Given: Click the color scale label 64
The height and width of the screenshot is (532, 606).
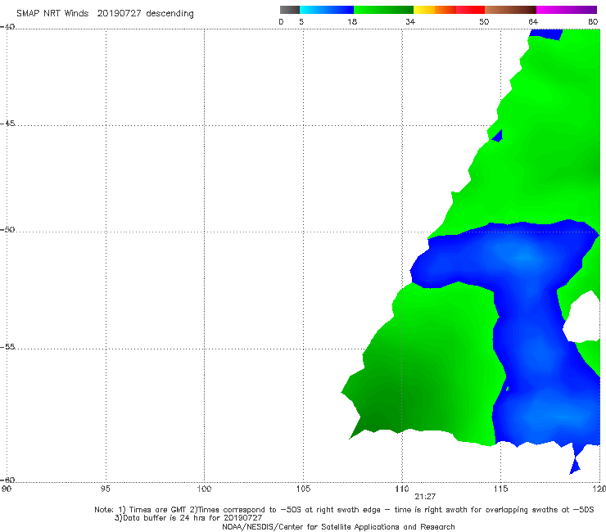Looking at the screenshot, I should pyautogui.click(x=533, y=21).
